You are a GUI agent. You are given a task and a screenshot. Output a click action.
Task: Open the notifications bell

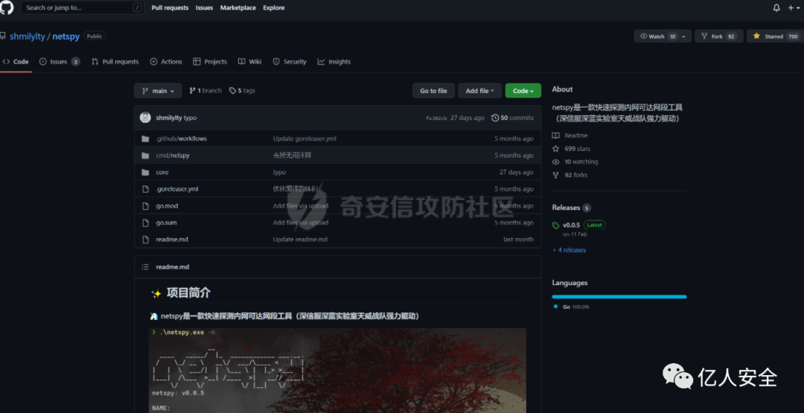tap(776, 7)
